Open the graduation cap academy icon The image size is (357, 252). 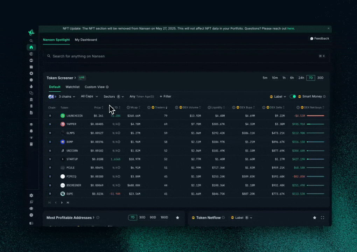click(x=31, y=209)
